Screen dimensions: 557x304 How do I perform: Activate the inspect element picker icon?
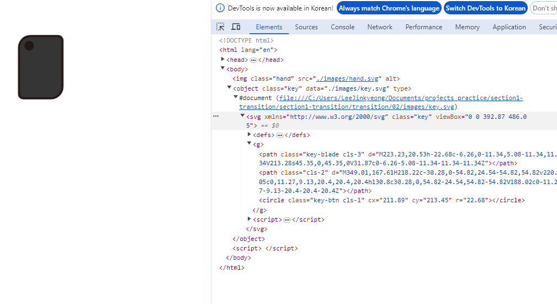coord(220,27)
